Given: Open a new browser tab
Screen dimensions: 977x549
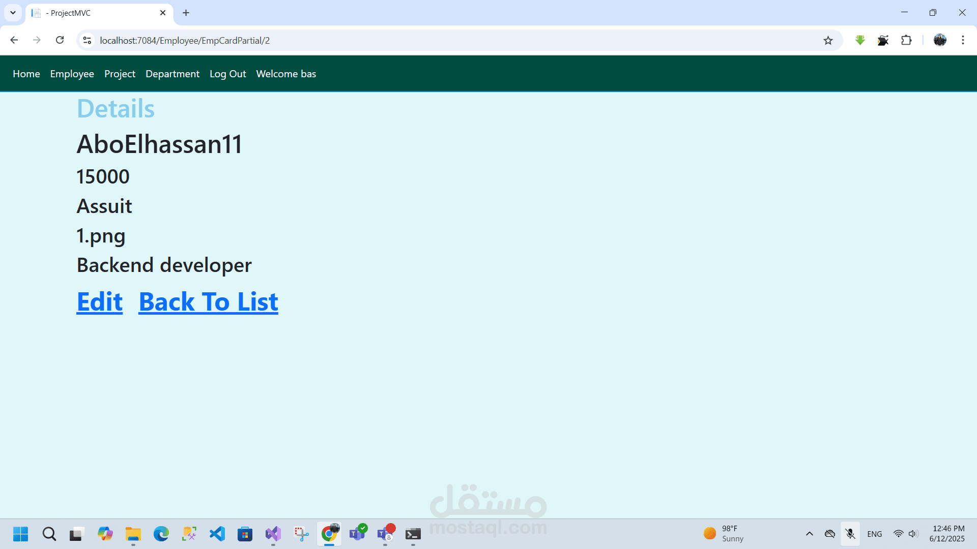Looking at the screenshot, I should tap(186, 13).
